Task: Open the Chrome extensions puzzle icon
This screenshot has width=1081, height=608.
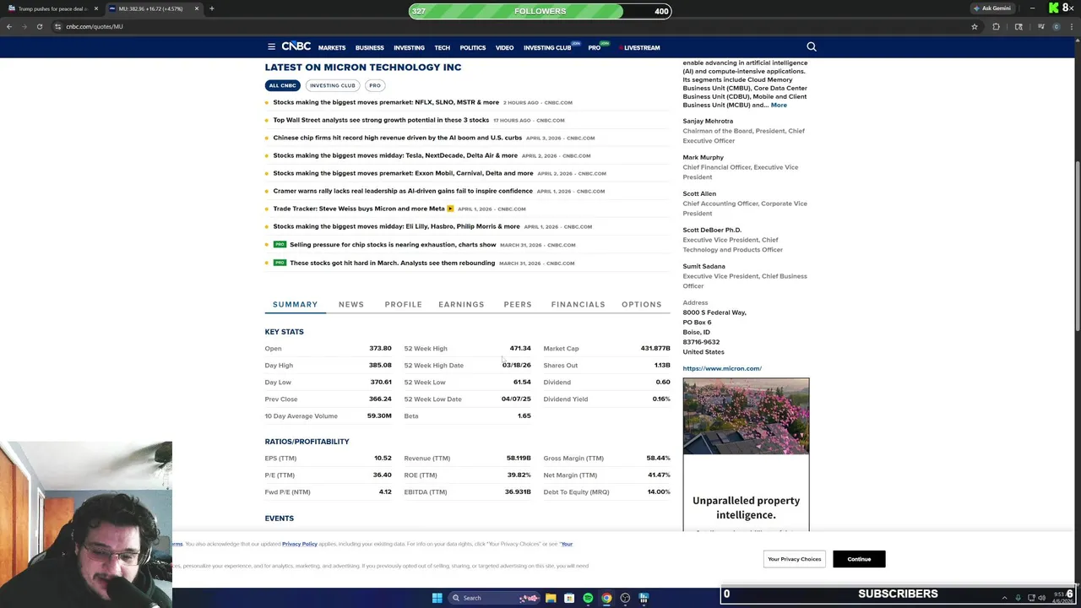Action: pyautogui.click(x=996, y=26)
